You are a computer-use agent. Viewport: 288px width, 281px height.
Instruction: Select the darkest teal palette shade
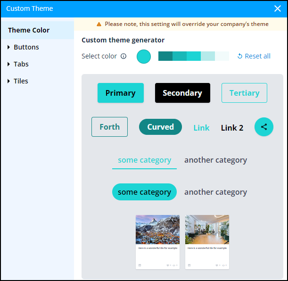click(x=165, y=56)
